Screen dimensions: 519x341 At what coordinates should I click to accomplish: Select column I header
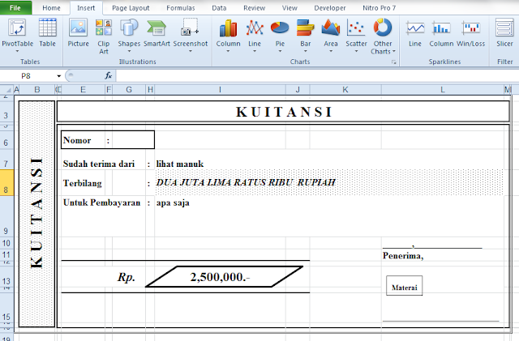click(x=220, y=90)
